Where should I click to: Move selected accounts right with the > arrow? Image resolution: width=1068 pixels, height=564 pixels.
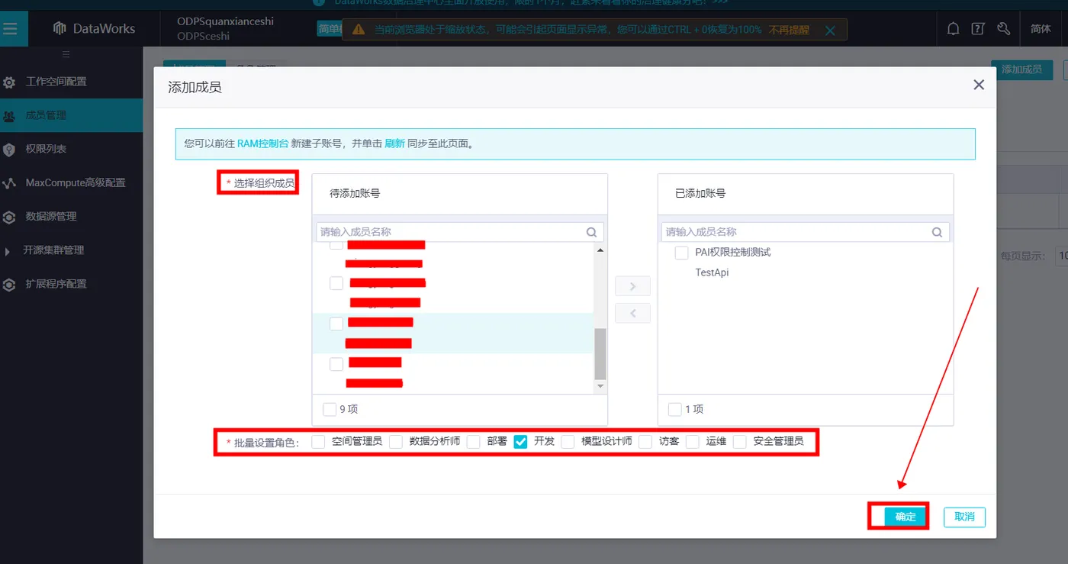pos(632,286)
